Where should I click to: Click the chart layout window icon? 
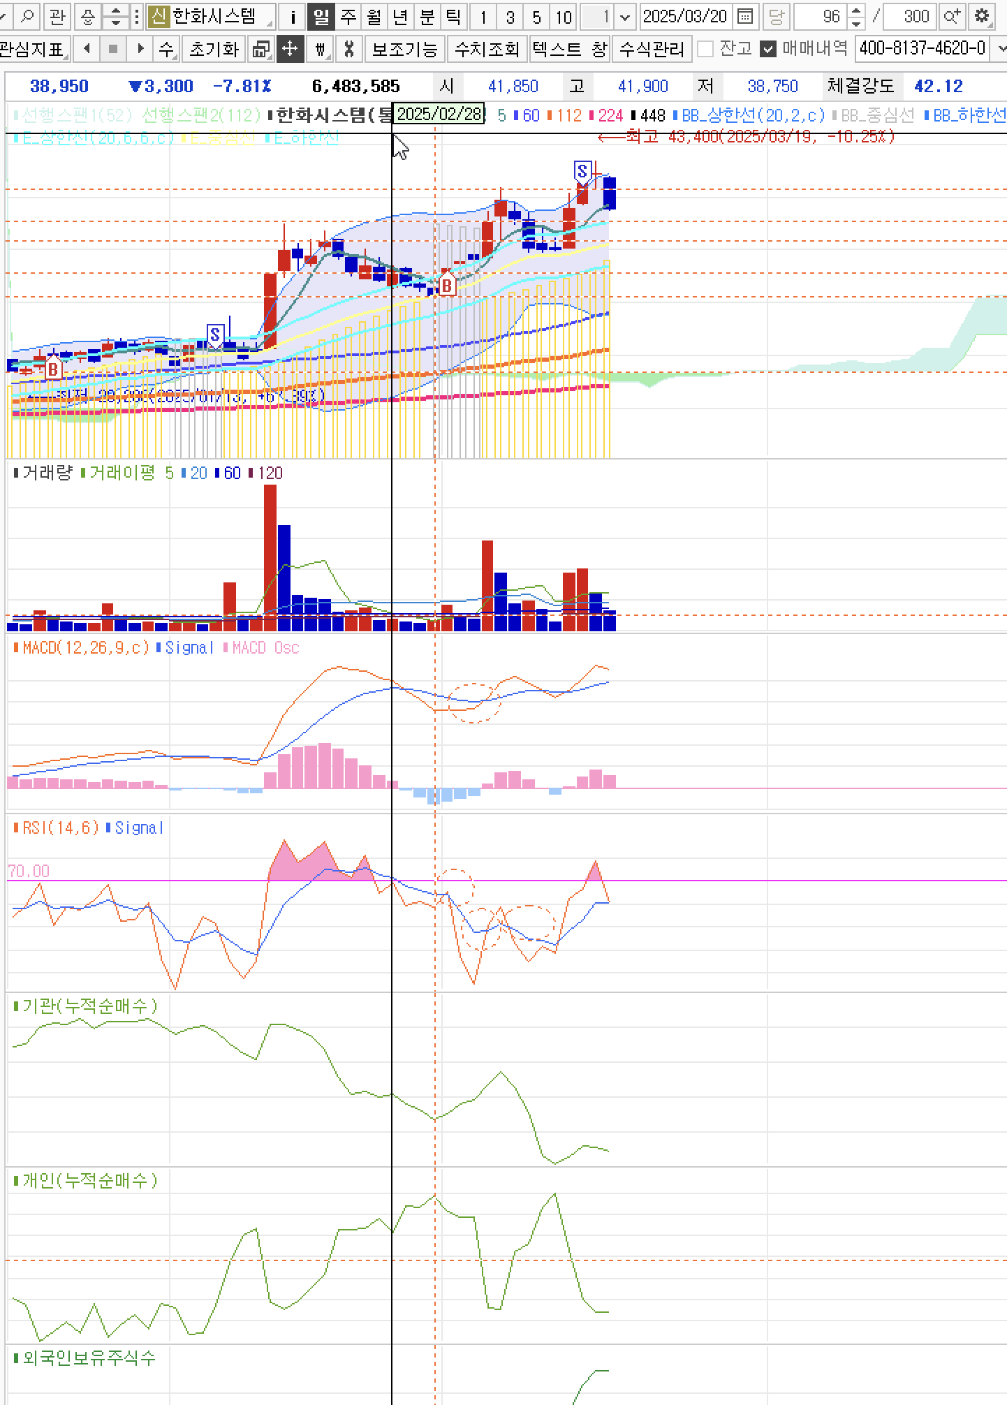[x=261, y=49]
